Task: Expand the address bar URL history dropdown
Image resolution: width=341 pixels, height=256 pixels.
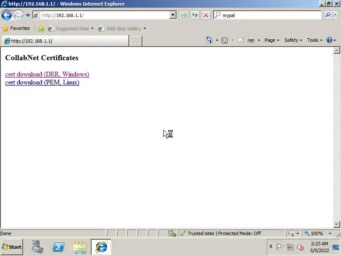Action: click(x=173, y=15)
